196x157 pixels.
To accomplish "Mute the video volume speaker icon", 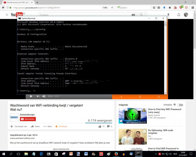I will (x=44, y=96).
